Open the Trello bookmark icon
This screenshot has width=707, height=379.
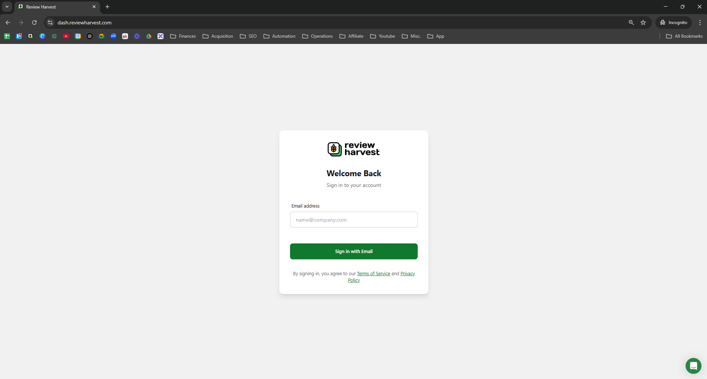(19, 36)
